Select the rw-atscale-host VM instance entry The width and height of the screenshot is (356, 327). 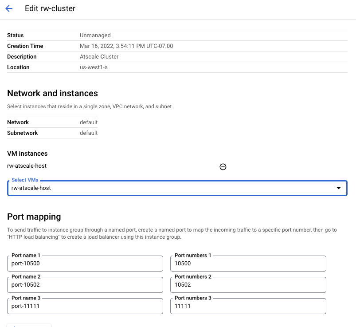point(27,166)
